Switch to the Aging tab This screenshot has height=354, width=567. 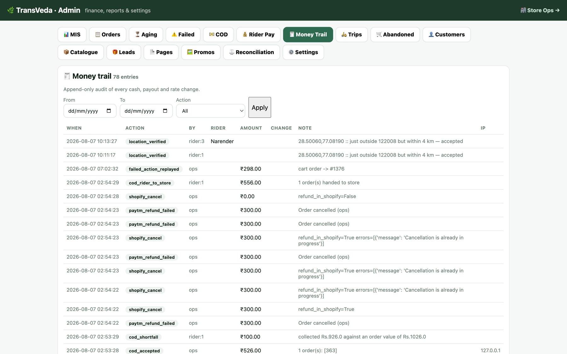(146, 35)
